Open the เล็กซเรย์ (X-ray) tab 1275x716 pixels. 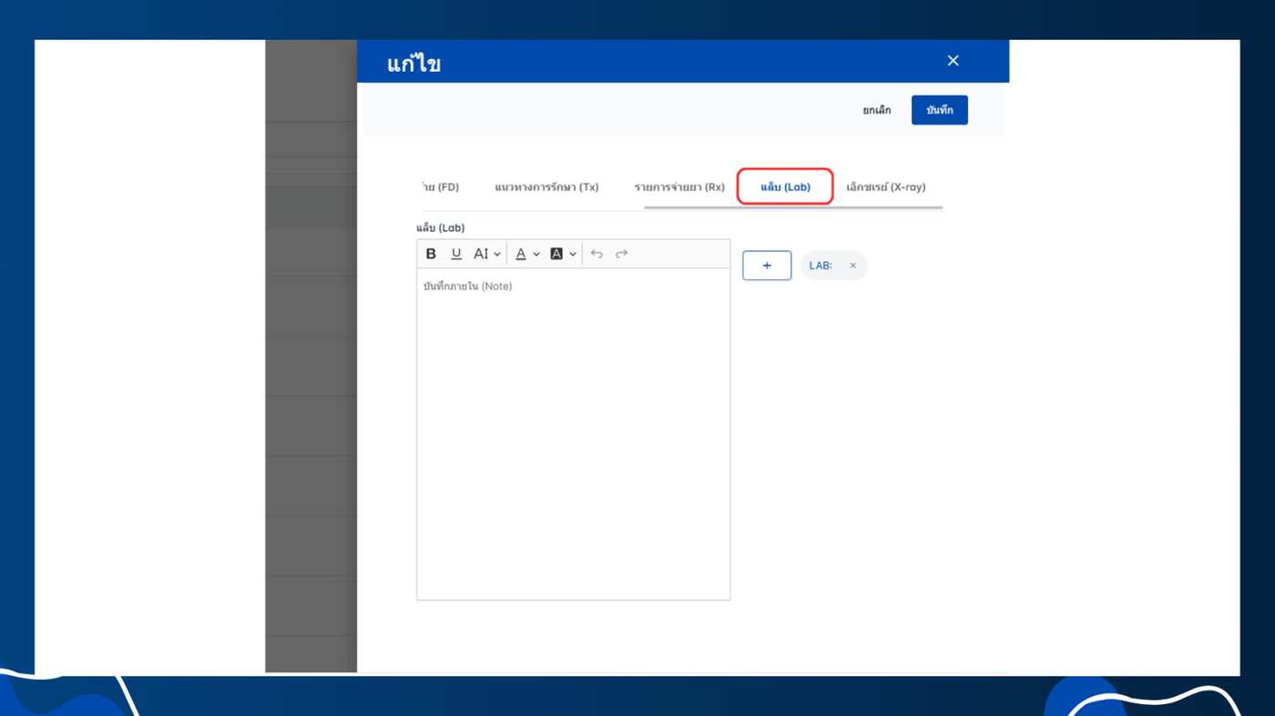[885, 187]
